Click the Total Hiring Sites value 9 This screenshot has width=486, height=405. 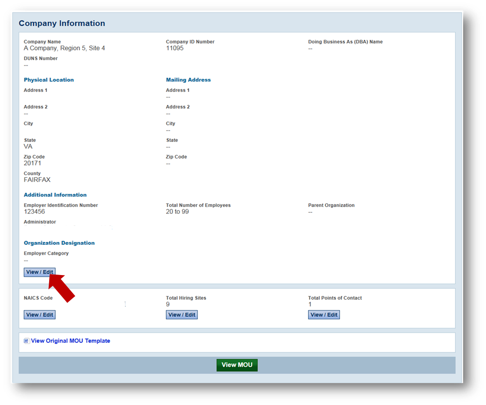point(167,304)
